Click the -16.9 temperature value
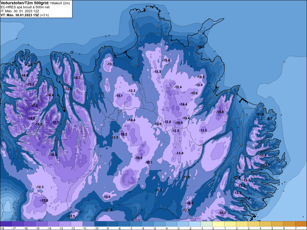Image resolution: width=307 pixels, height=230 pixels. click(31, 118)
